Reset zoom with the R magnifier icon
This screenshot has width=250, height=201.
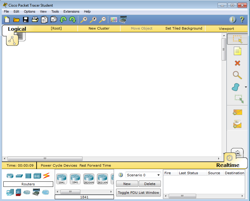(93, 20)
